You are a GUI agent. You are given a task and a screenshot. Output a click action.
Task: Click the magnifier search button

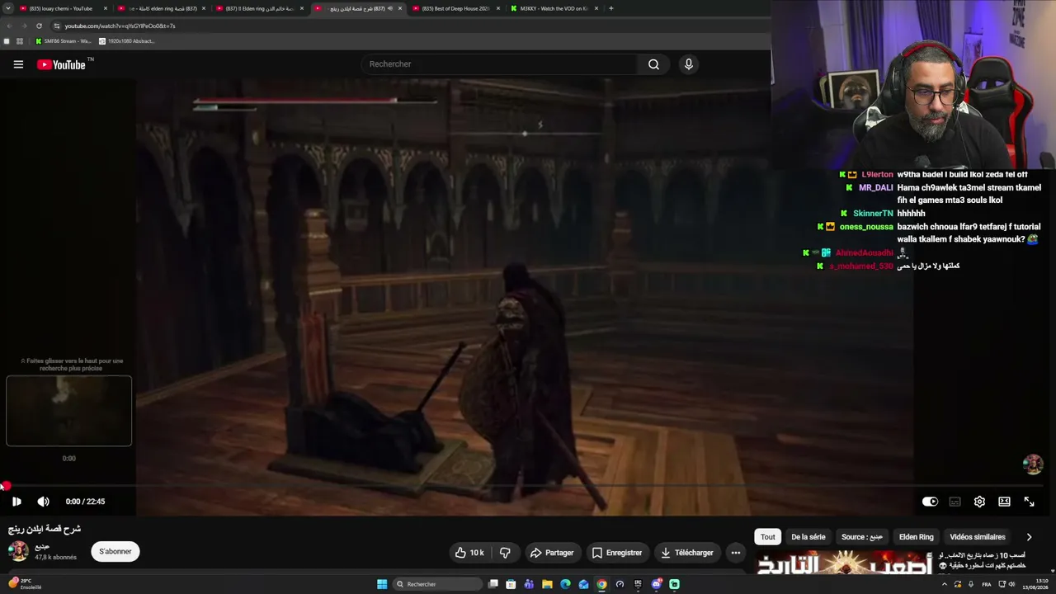653,64
